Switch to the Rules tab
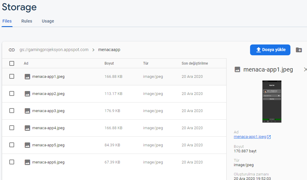The height and width of the screenshot is (180, 307). [27, 21]
